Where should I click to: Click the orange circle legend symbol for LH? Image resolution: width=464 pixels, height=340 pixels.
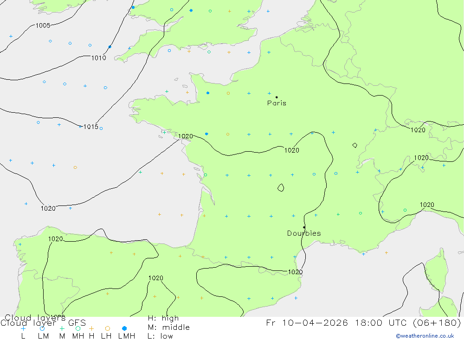click(108, 328)
